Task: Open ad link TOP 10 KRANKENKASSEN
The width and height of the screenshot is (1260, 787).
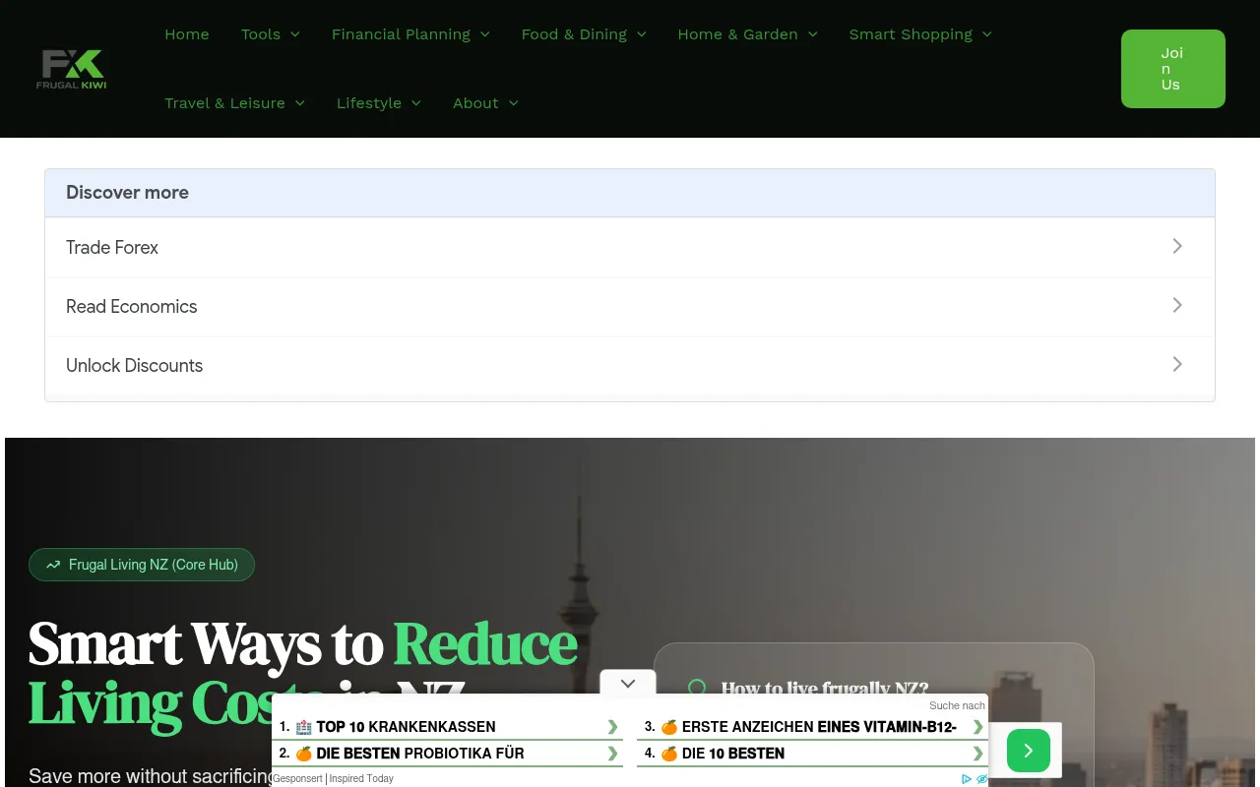Action: pyautogui.click(x=406, y=727)
